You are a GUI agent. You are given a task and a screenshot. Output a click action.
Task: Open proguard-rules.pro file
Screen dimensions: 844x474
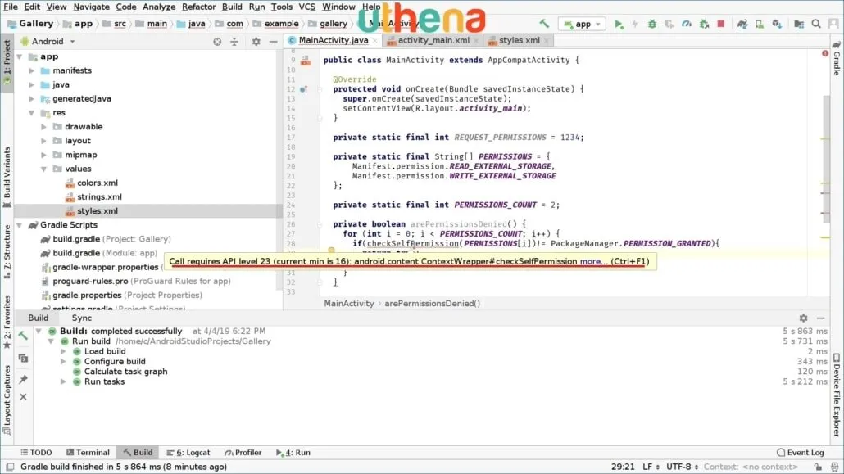point(137,282)
